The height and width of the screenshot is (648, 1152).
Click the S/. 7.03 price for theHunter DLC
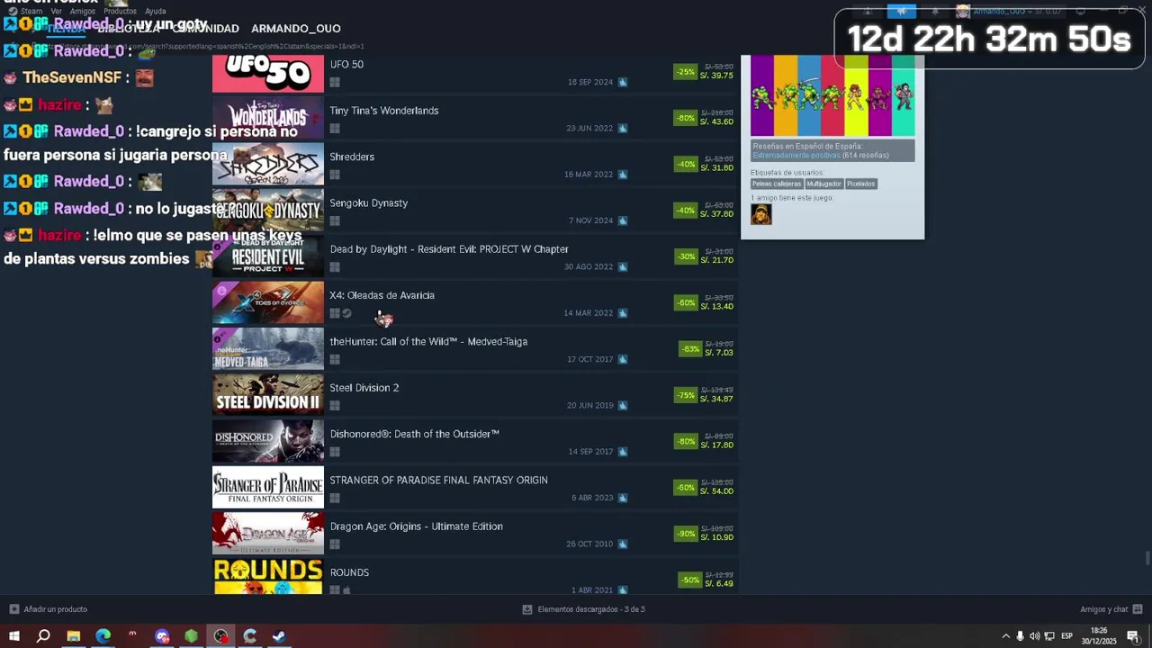(717, 353)
